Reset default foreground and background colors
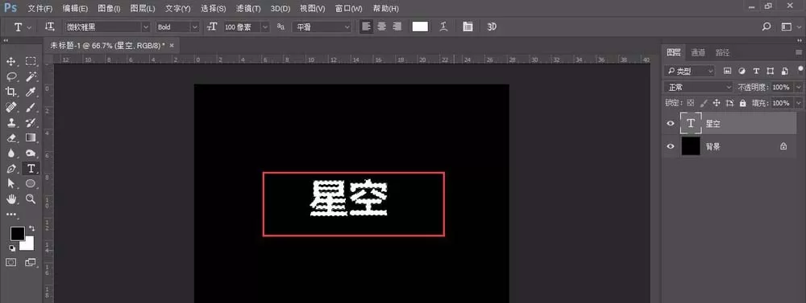This screenshot has height=303, width=806. [x=12, y=248]
